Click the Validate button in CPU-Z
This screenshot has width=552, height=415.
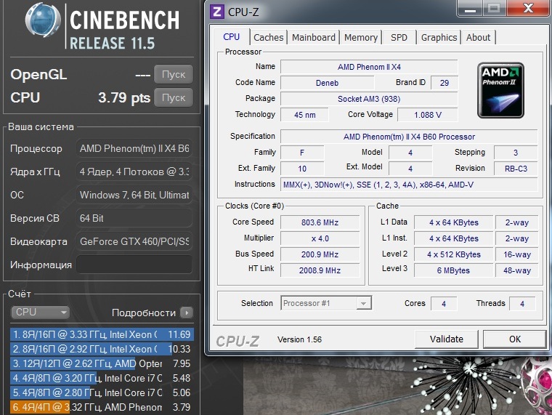click(x=447, y=339)
